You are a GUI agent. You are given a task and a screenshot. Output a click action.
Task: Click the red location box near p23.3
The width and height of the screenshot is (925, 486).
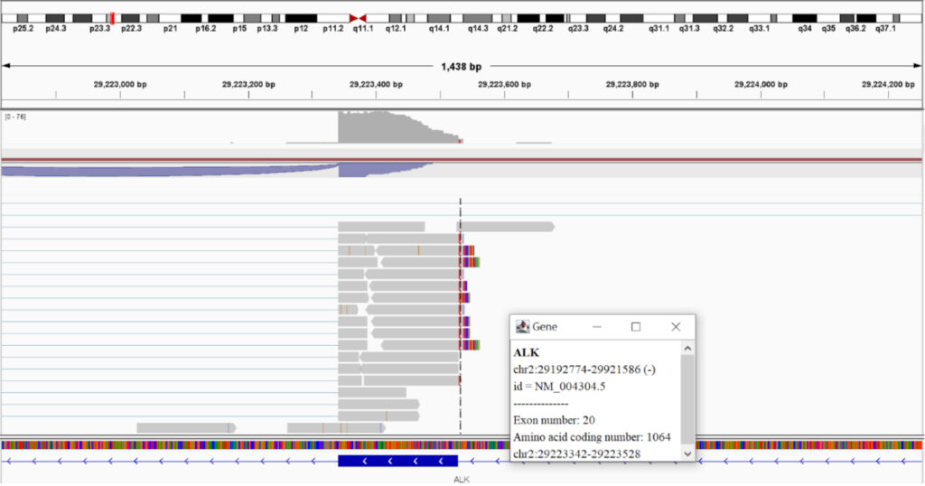110,18
